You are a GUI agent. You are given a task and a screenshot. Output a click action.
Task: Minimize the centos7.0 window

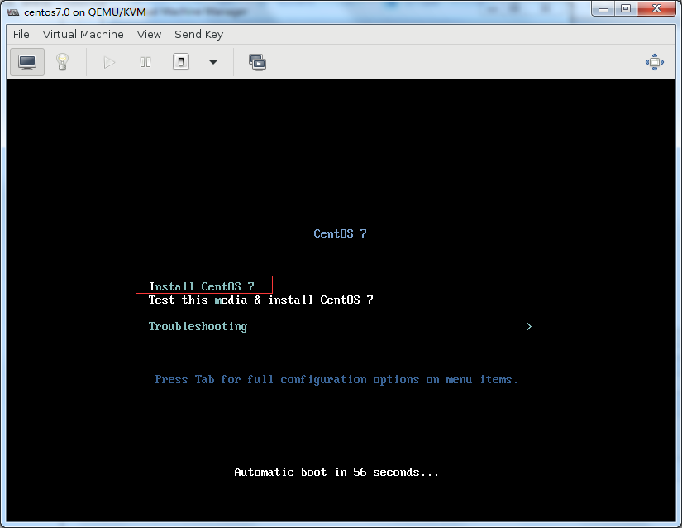[x=603, y=9]
